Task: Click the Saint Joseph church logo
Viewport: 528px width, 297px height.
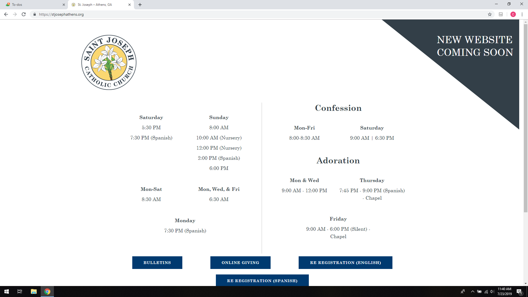Action: coord(109,62)
